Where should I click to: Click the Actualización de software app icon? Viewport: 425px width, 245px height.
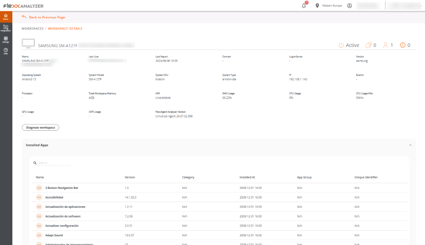tap(39, 216)
